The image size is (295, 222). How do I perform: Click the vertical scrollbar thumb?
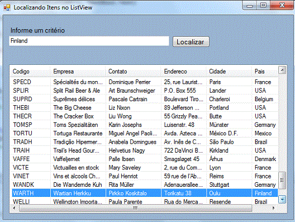coord(282,180)
